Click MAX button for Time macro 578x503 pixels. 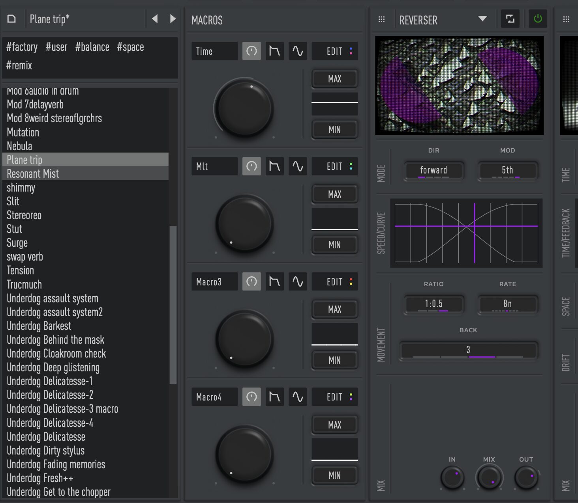point(334,79)
